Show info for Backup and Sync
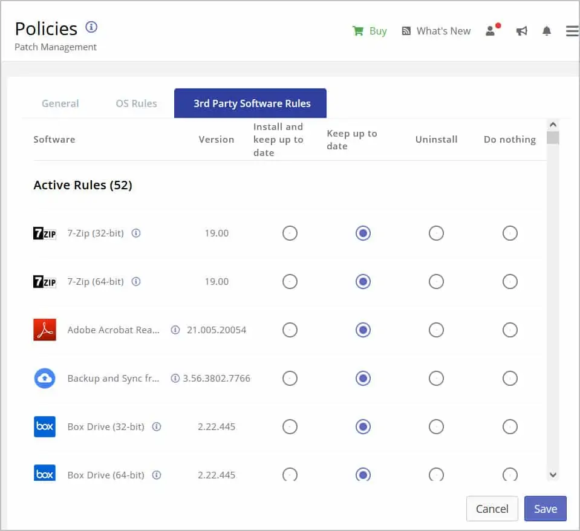This screenshot has height=531, width=580. (175, 378)
